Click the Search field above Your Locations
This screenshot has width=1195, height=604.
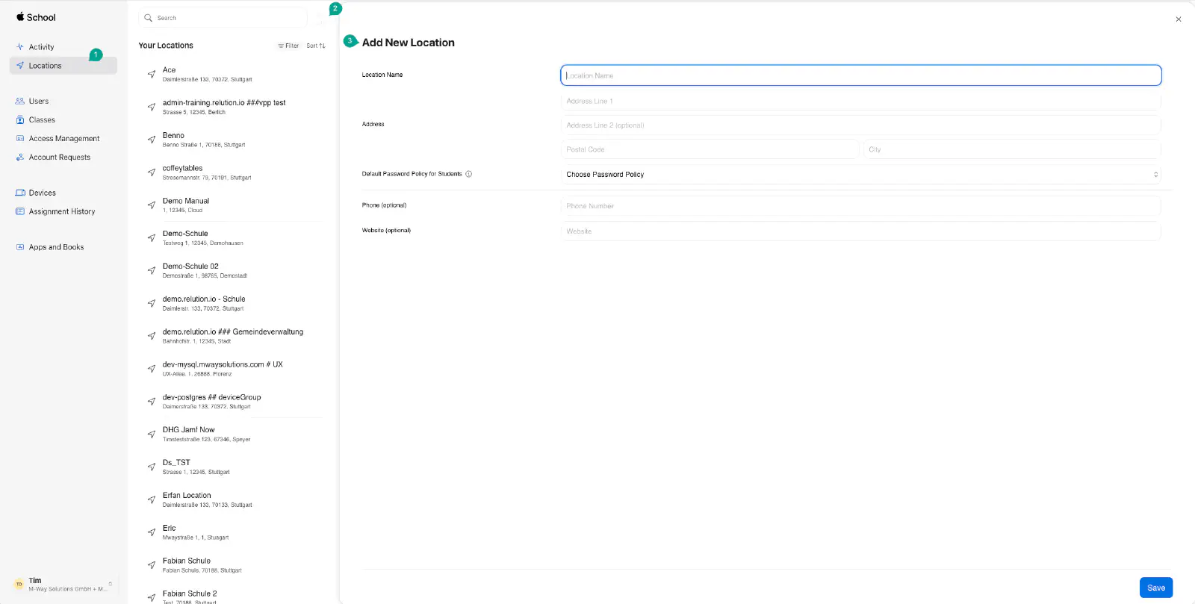click(223, 18)
